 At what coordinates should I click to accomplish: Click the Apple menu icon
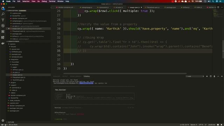(3, 1)
